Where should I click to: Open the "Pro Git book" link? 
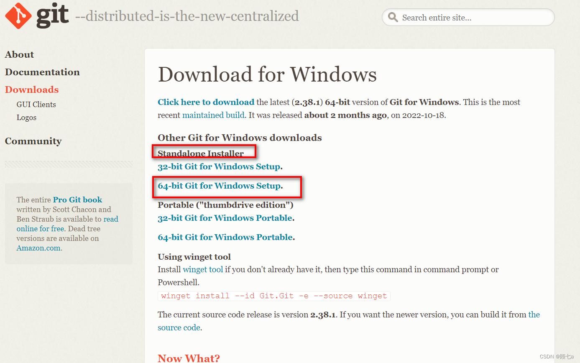pyautogui.click(x=77, y=200)
